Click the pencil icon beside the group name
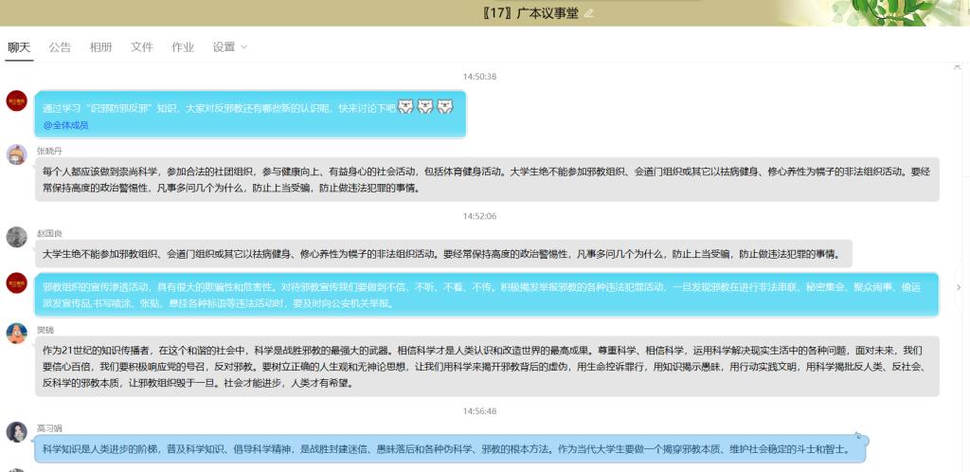Viewport: 970px width, 472px height. (x=589, y=13)
